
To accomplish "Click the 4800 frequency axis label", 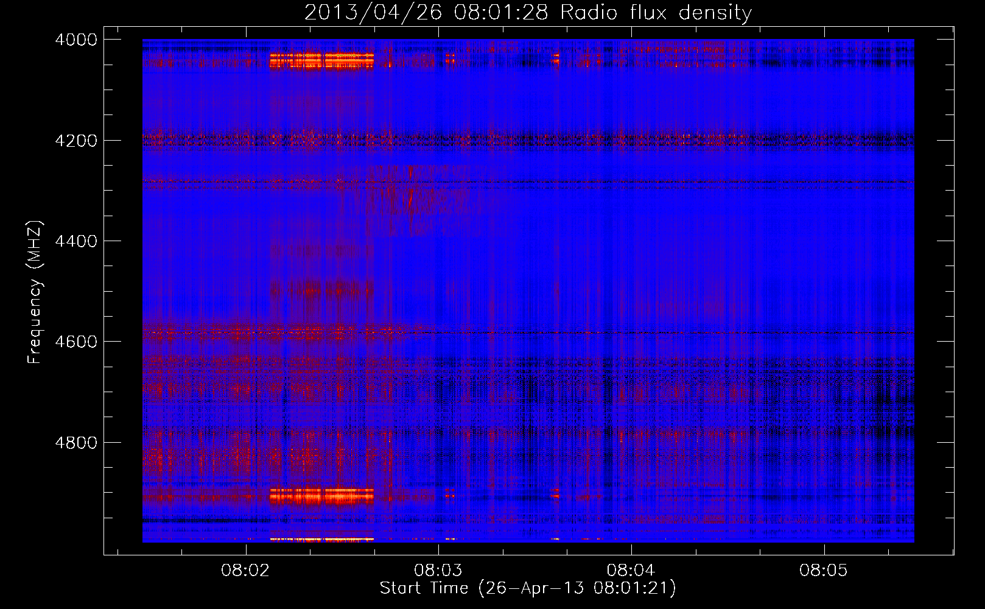I will pyautogui.click(x=76, y=443).
